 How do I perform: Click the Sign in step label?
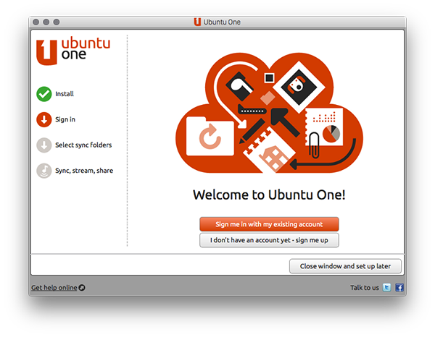(65, 119)
